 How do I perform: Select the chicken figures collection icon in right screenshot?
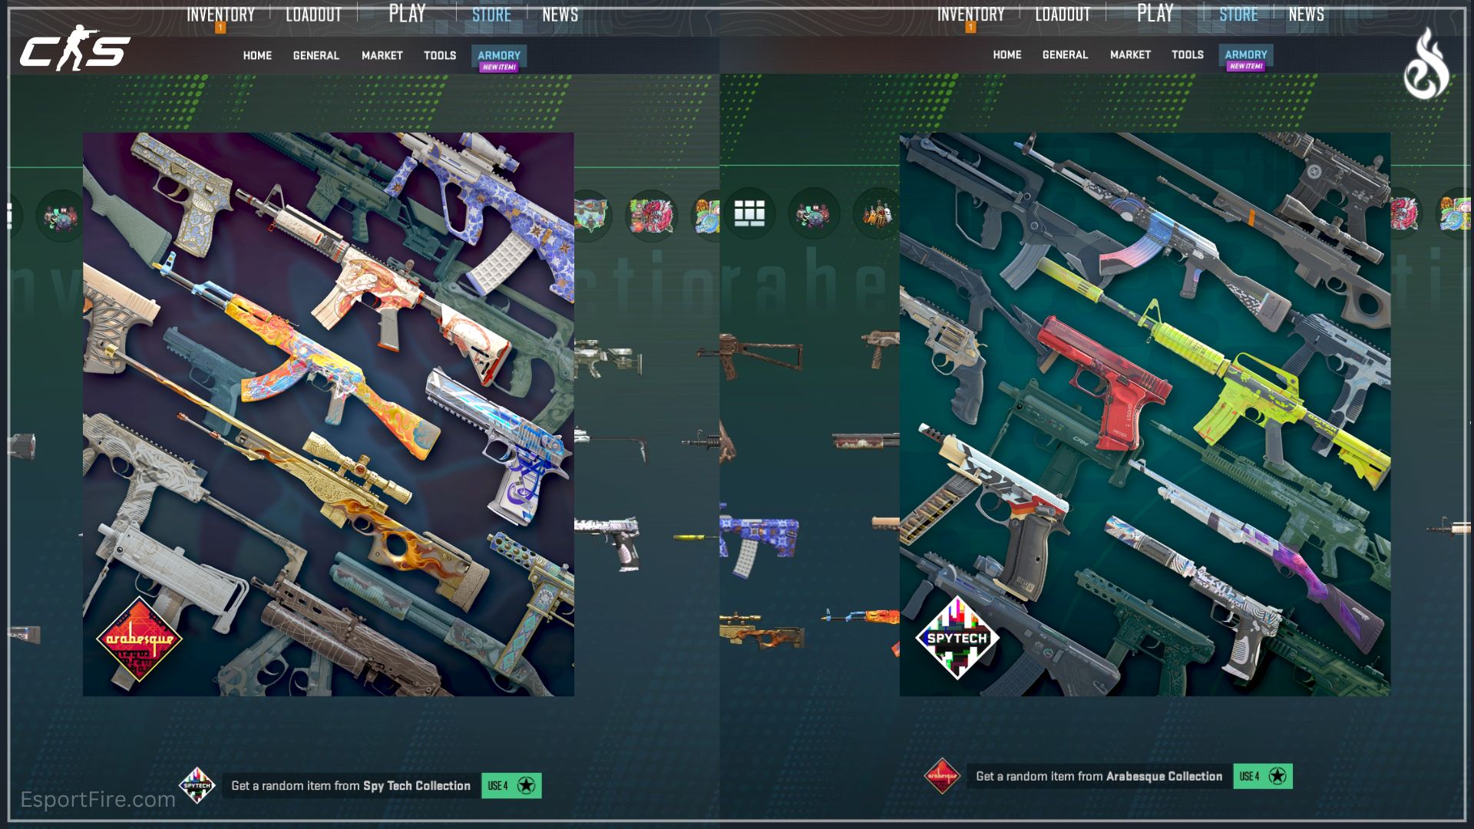tap(877, 213)
